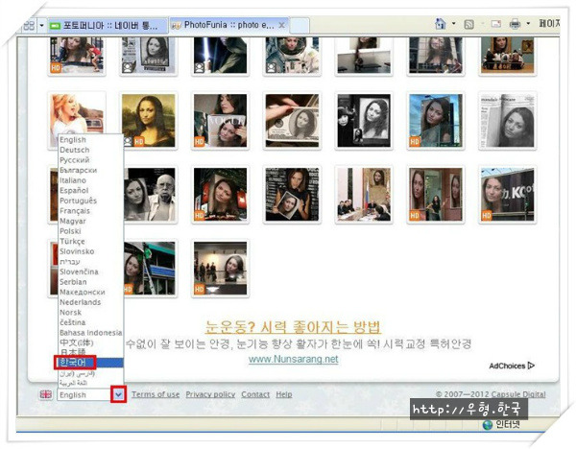Click the 눈운동? 시력 좋아지는 방법 ad headline
Screen dimensions: 576x449
pyautogui.click(x=293, y=327)
